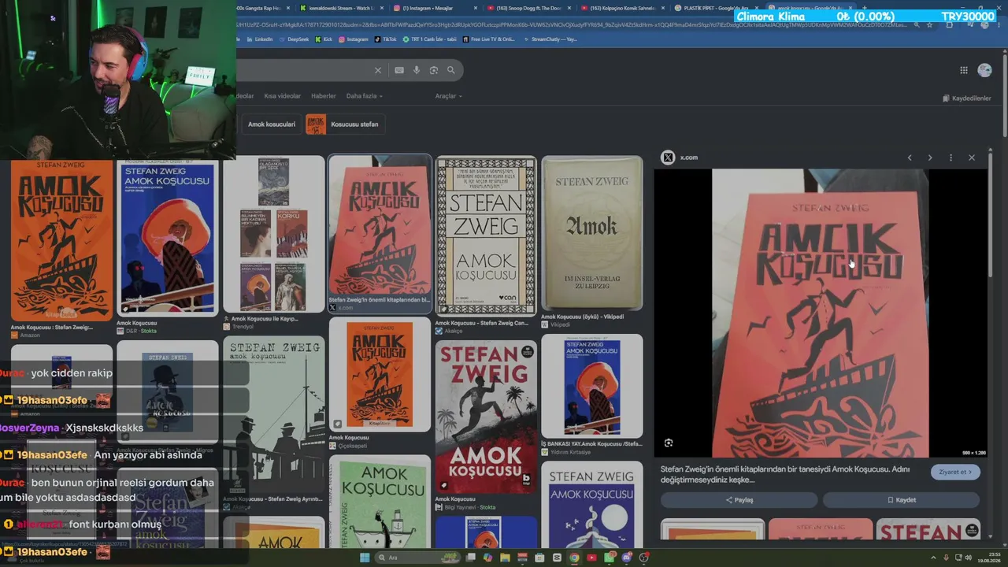Share the image with Paylaş

click(x=739, y=500)
